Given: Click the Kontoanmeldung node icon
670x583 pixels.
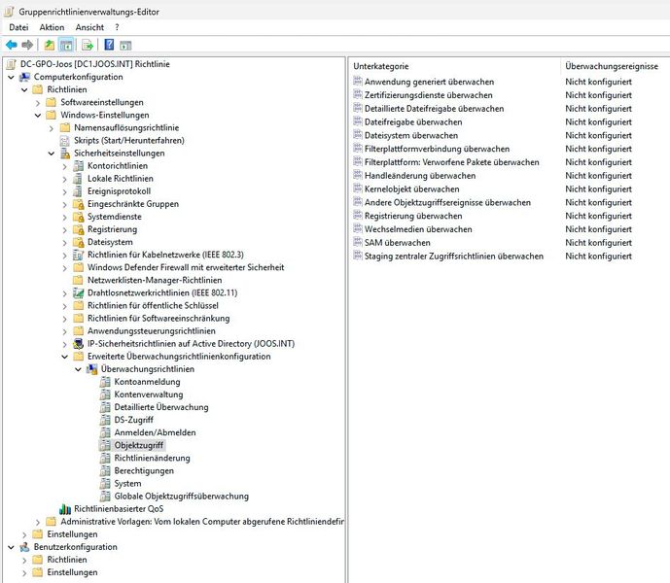Looking at the screenshot, I should point(105,382).
